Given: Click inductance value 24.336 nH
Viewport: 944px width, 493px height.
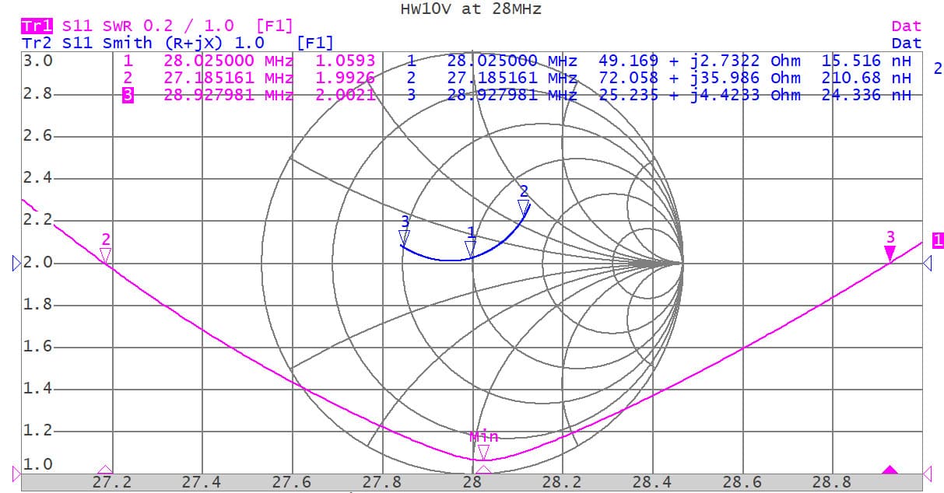Looking at the screenshot, I should (866, 95).
